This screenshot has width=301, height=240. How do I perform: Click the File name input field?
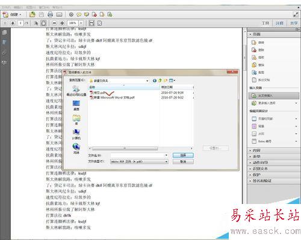[139, 155]
